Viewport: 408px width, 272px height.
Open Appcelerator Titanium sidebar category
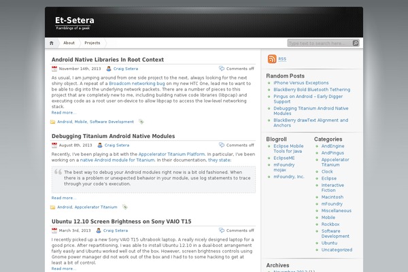[335, 162]
